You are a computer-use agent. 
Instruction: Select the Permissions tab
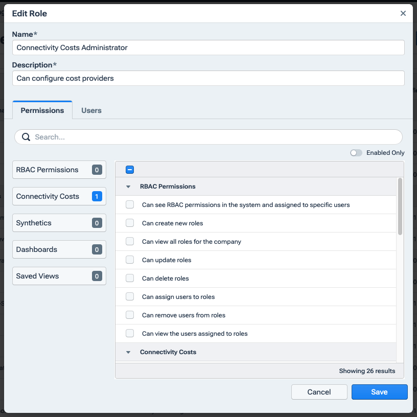pos(42,110)
